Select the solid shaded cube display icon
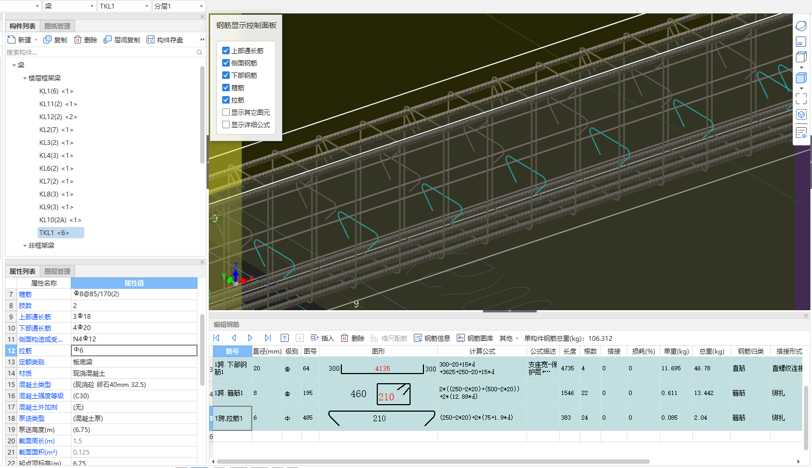The height and width of the screenshot is (468, 812). 801,78
